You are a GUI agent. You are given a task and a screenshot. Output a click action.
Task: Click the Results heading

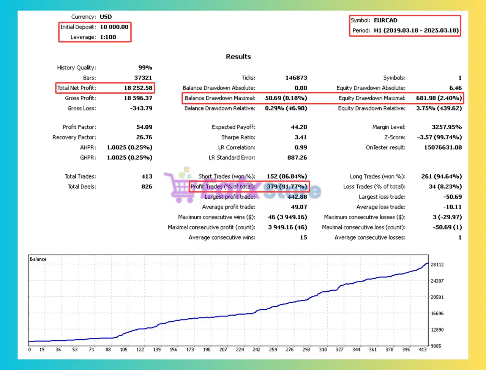[x=238, y=57]
